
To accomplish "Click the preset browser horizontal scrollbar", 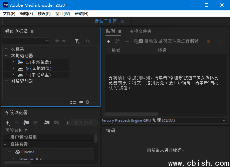I will pyautogui.click(x=17, y=162).
